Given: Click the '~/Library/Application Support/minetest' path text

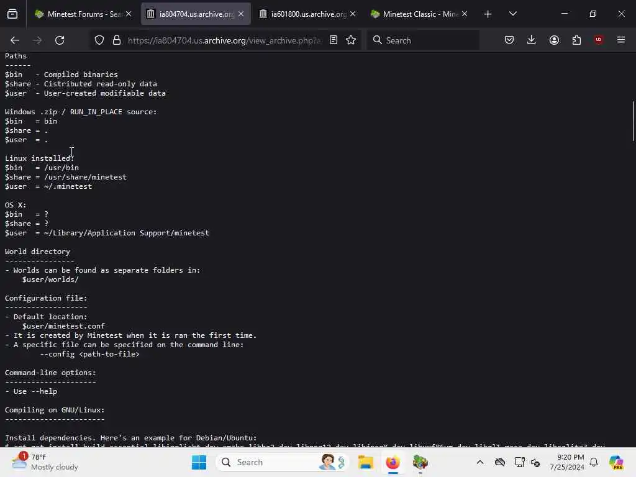Looking at the screenshot, I should (127, 234).
